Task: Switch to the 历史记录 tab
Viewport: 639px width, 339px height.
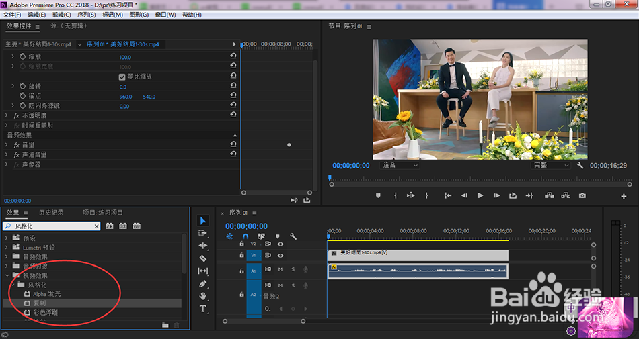Action: (51, 213)
